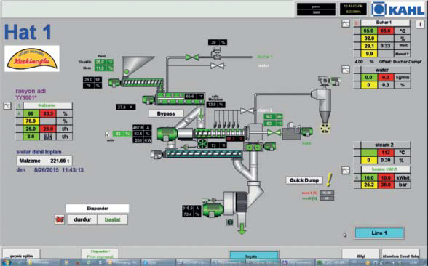The height and width of the screenshot is (266, 428).
Task: Click the Keskinoğlu logo image
Action: point(32,59)
